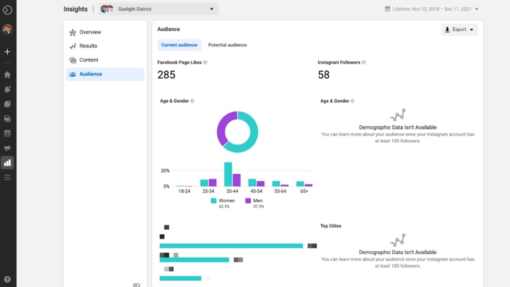Select the Current audience tab

click(179, 45)
